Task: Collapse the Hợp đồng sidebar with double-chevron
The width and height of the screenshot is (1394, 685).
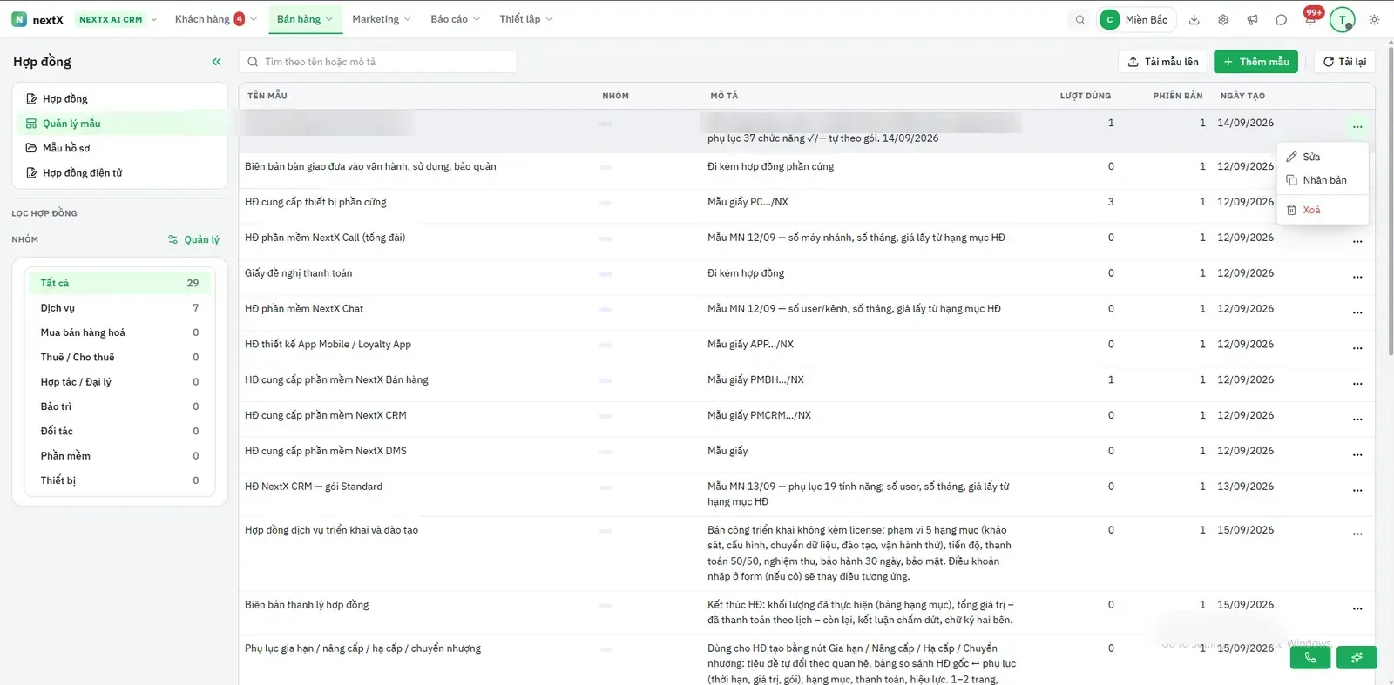Action: 216,62
